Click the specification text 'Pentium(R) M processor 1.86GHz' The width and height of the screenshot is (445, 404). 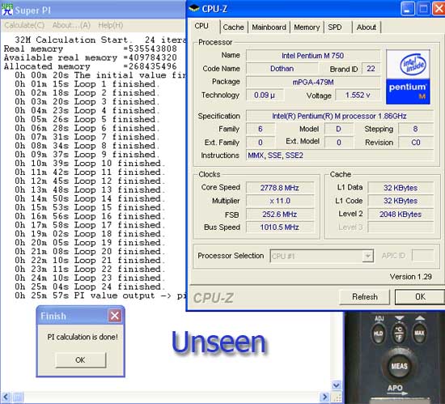click(x=352, y=117)
